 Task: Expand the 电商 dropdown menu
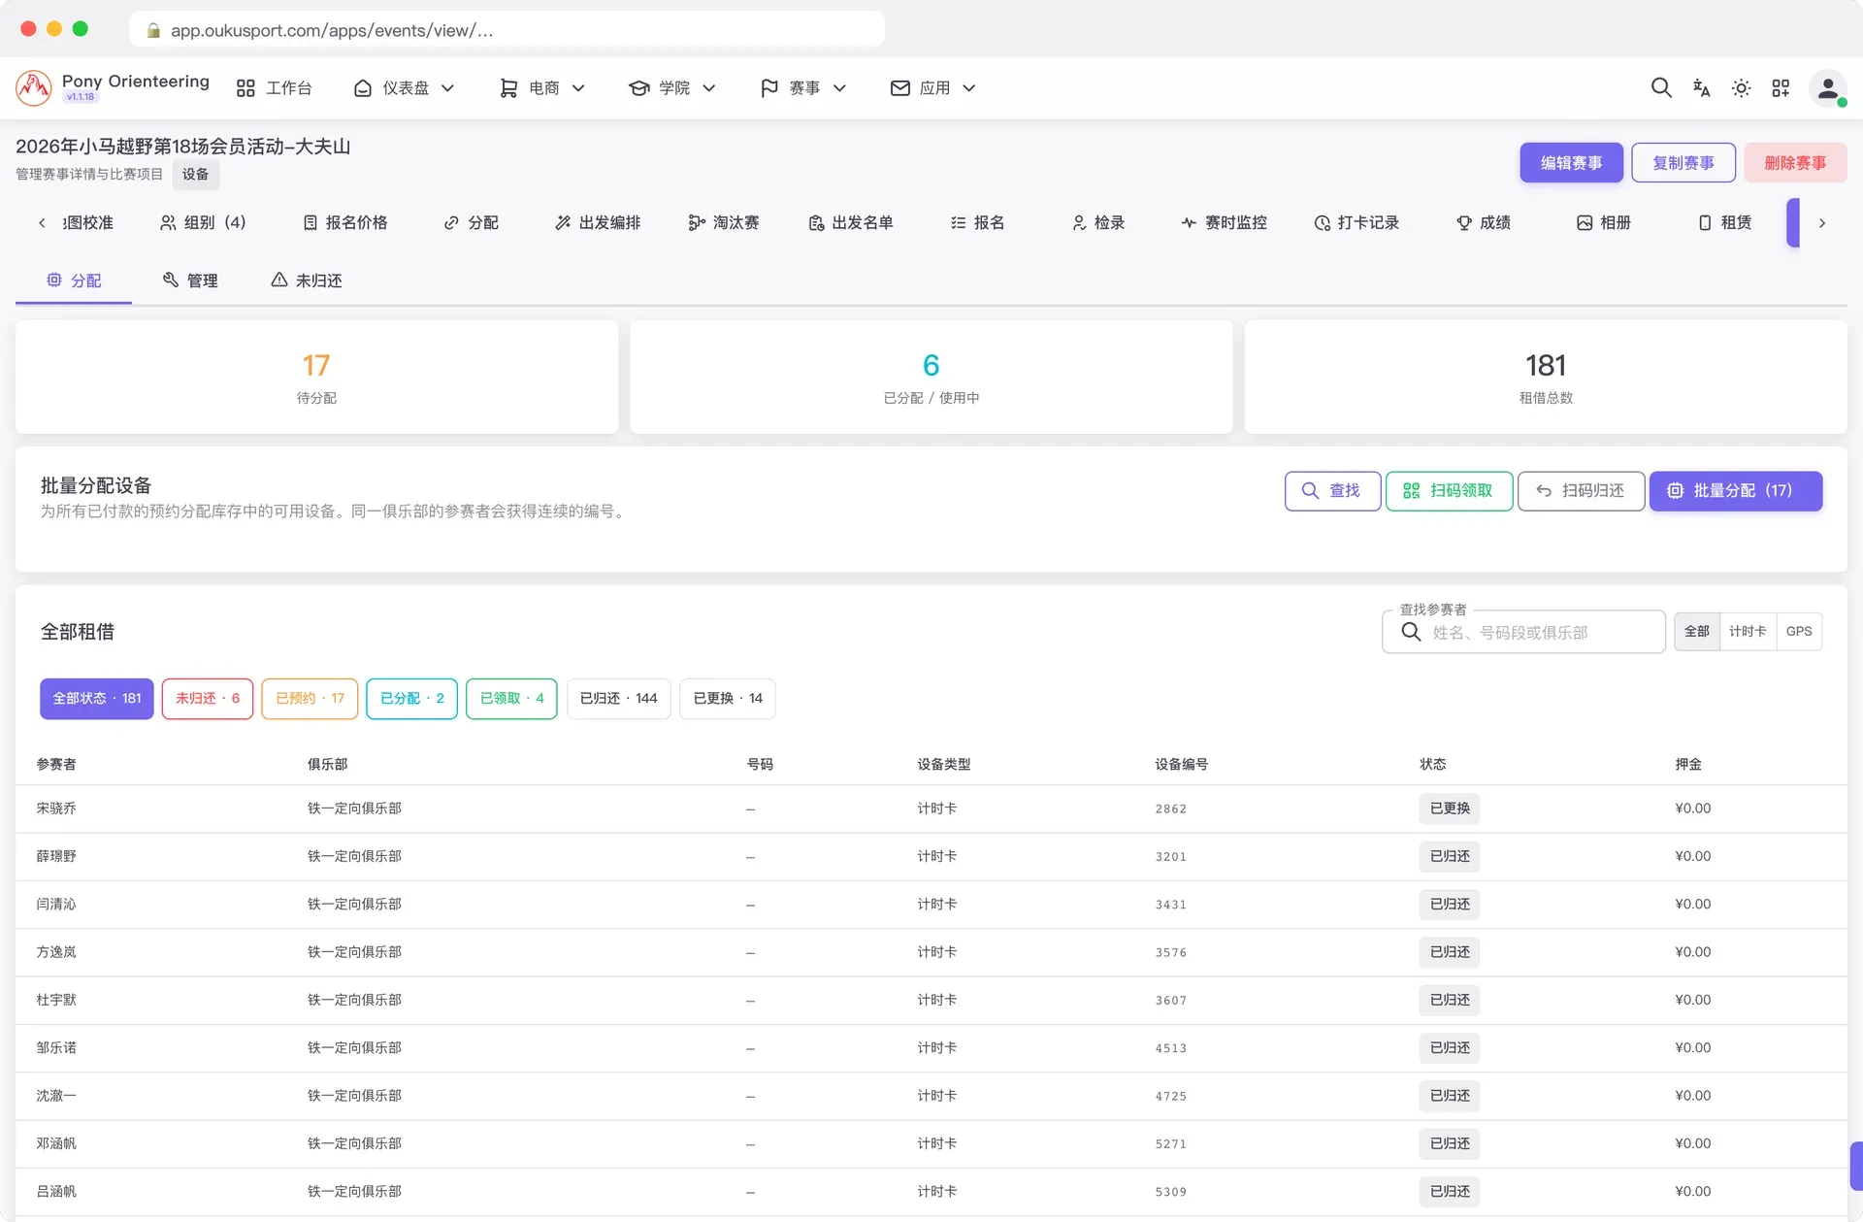542,88
